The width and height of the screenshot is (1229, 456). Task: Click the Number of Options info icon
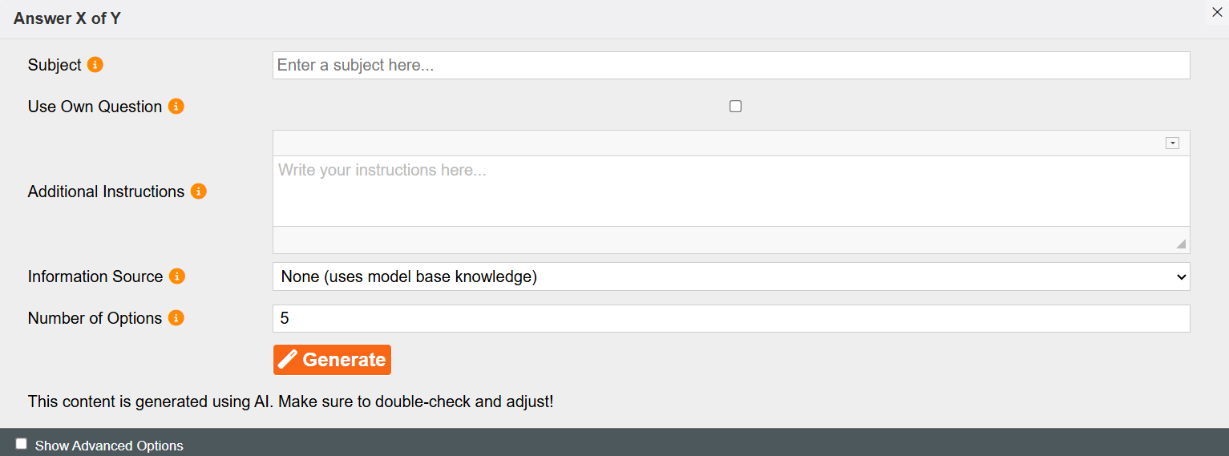pos(176,318)
